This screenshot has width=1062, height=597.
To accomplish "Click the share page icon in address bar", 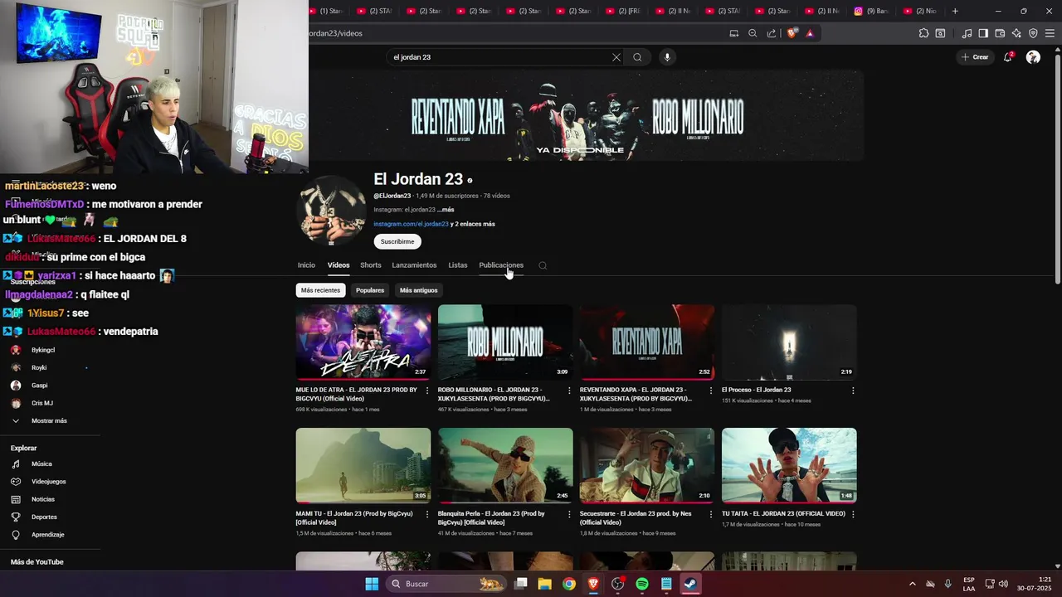I will click(772, 33).
